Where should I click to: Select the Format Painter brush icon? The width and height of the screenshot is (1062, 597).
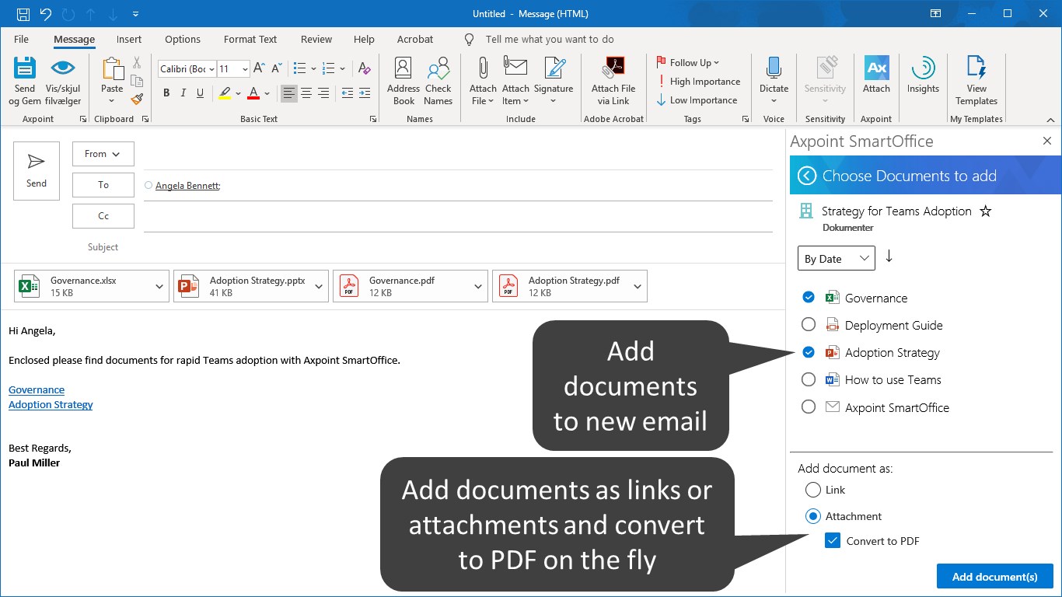coord(137,99)
